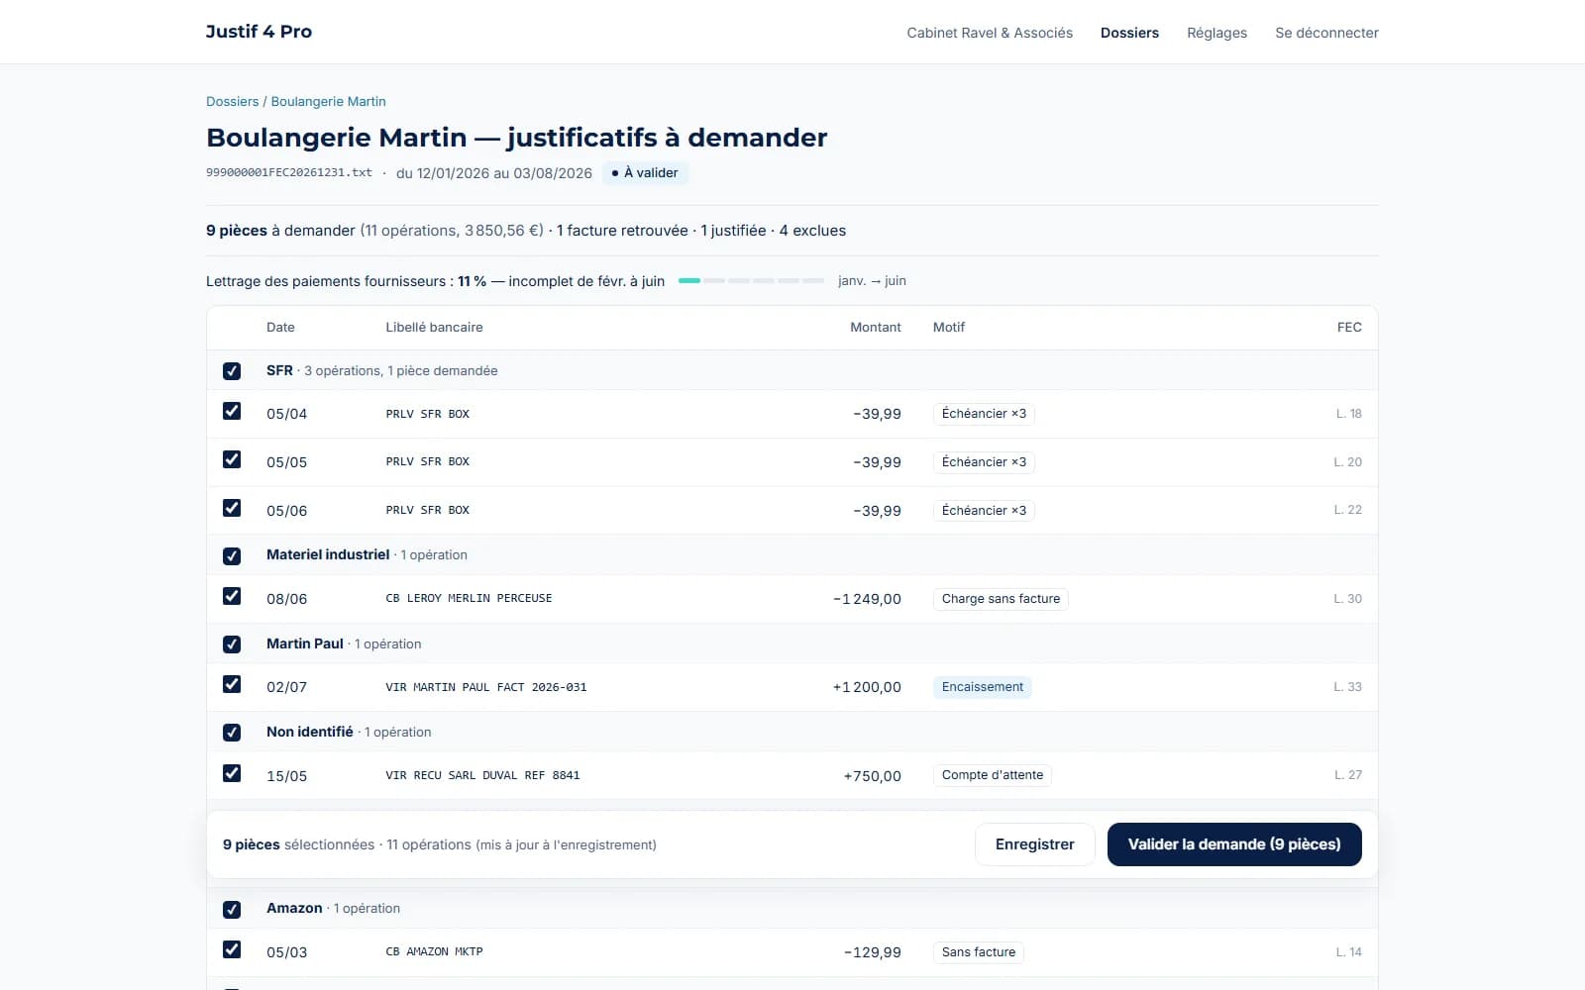The width and height of the screenshot is (1585, 990).
Task: Uncheck the Amazon group checkbox
Action: click(x=232, y=910)
